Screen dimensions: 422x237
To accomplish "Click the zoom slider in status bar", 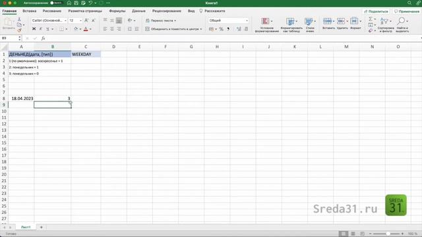I will coord(388,234).
